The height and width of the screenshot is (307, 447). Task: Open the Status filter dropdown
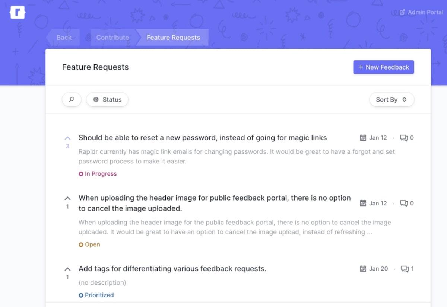click(x=107, y=100)
